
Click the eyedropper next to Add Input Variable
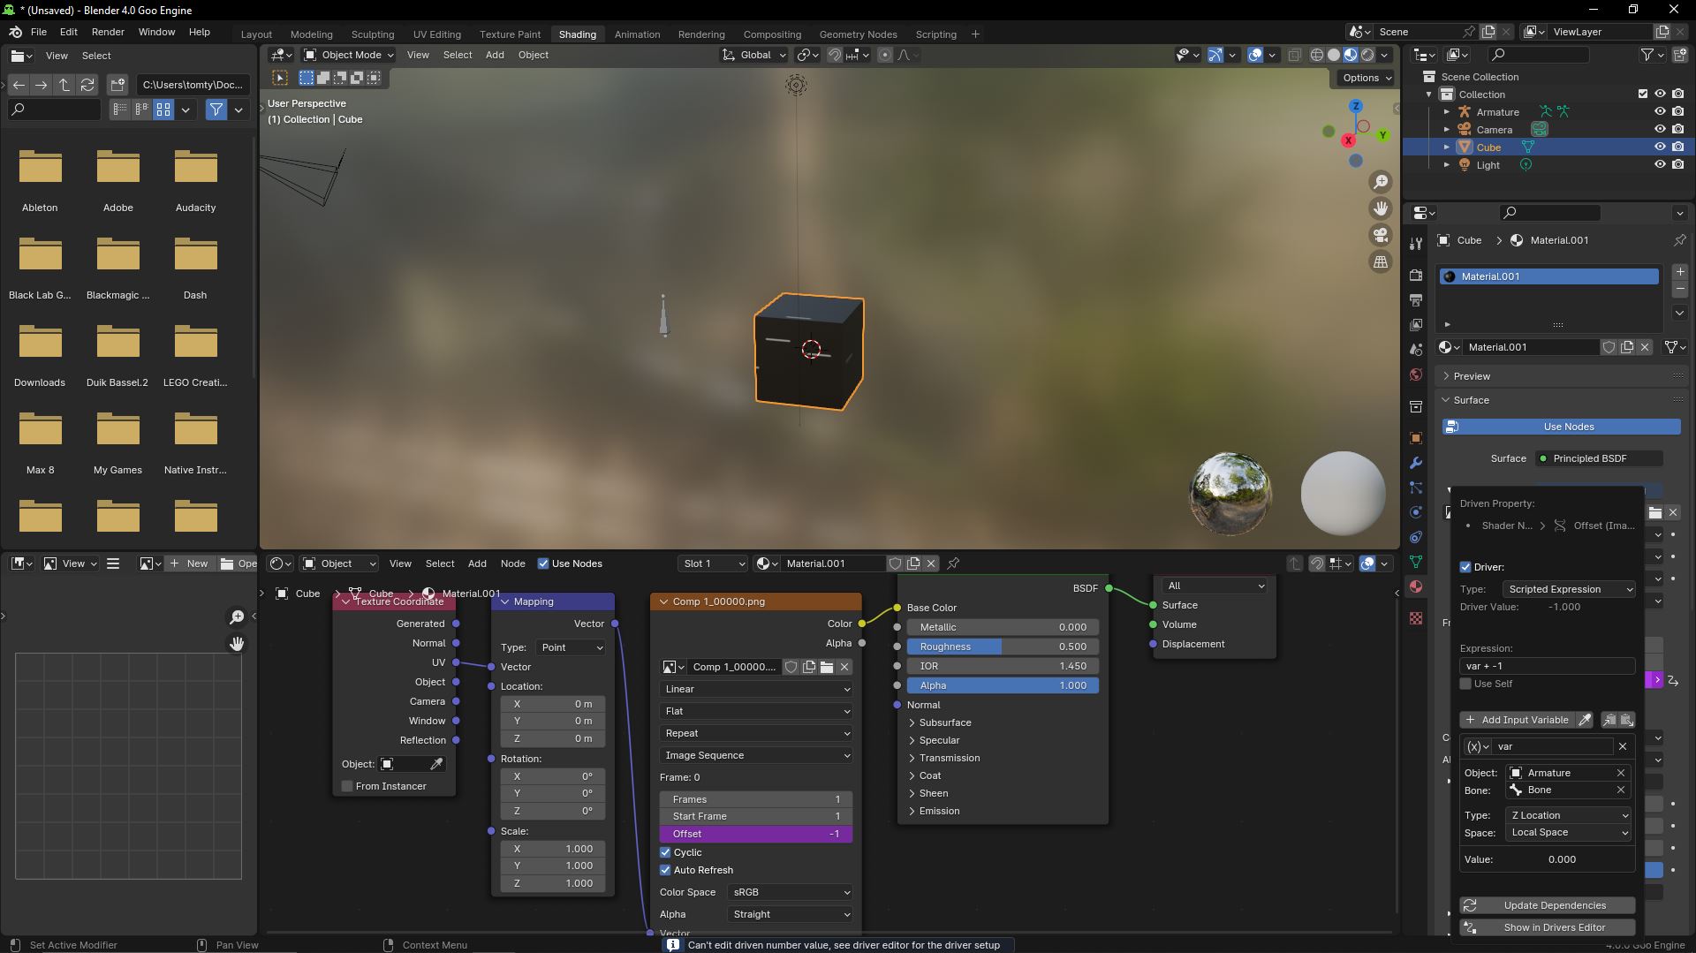pyautogui.click(x=1585, y=720)
